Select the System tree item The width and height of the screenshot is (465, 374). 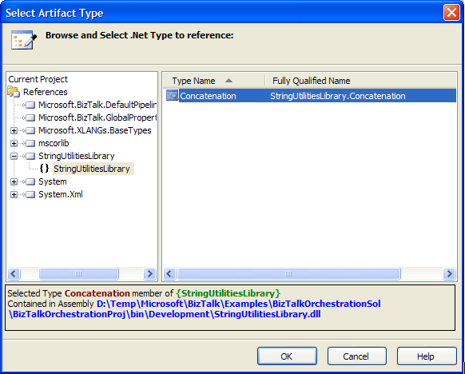tap(53, 181)
